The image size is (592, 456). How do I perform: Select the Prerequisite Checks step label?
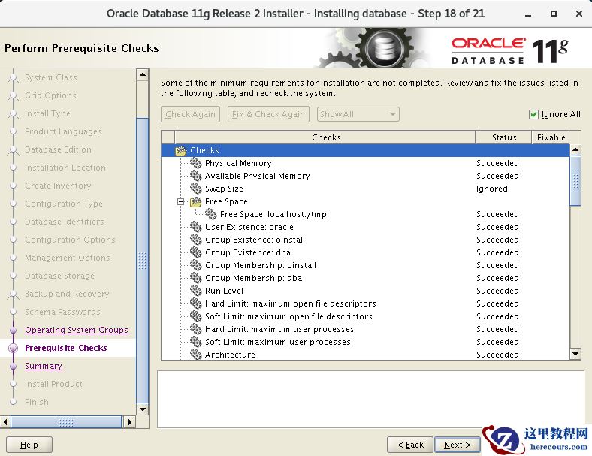[66, 348]
